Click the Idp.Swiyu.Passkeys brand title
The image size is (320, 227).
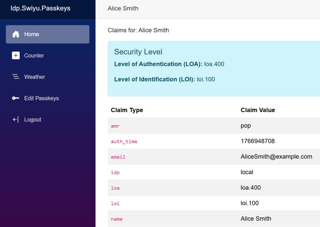click(40, 8)
